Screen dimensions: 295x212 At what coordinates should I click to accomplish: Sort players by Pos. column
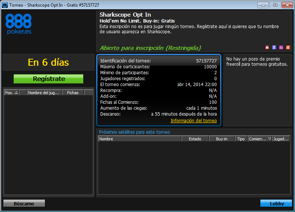11,93
